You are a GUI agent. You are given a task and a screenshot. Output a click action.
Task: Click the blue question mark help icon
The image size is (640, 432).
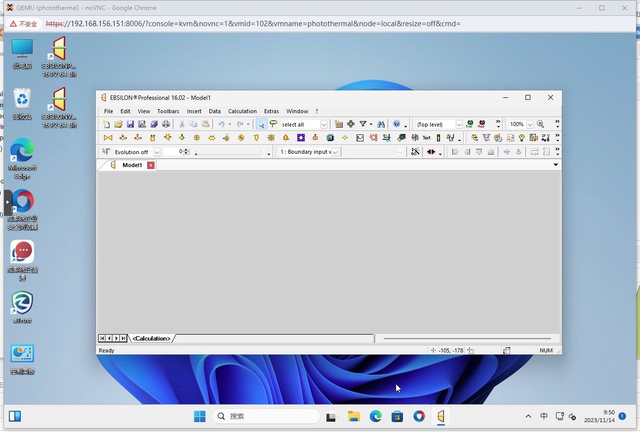coord(397,124)
